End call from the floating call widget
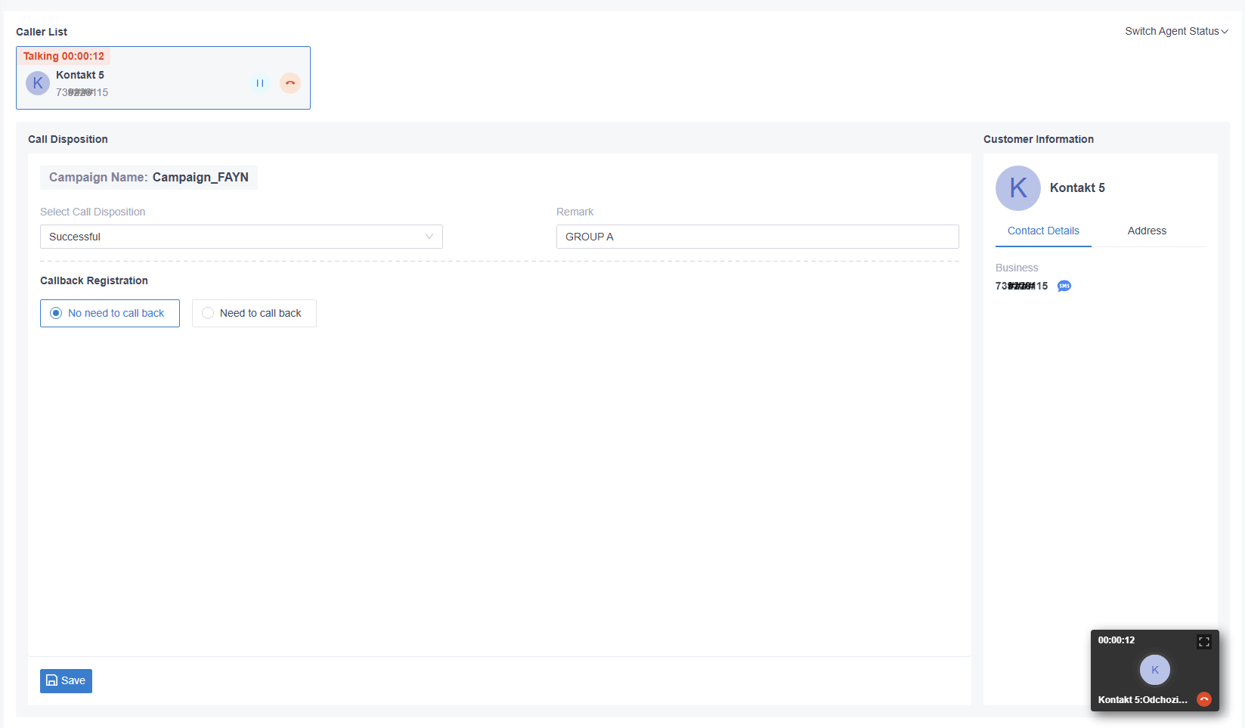The height and width of the screenshot is (728, 1245). tap(1204, 699)
